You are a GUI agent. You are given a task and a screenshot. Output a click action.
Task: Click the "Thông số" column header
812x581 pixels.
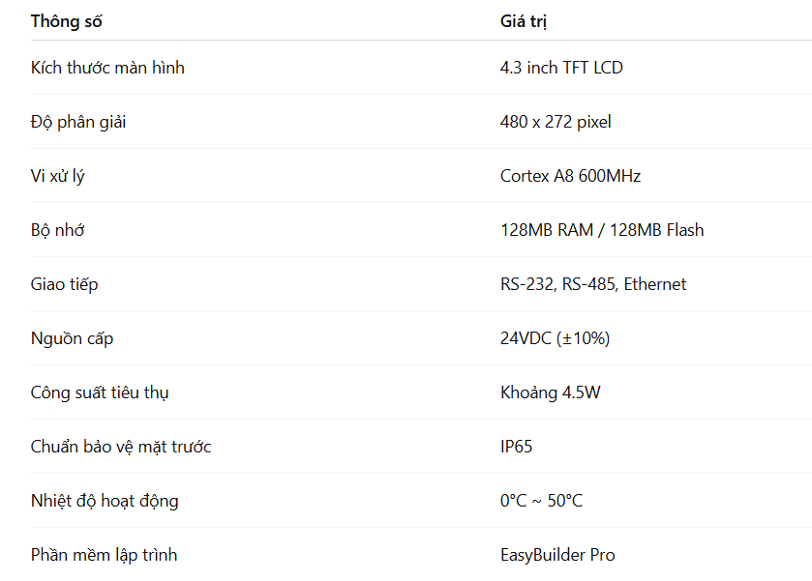click(66, 21)
